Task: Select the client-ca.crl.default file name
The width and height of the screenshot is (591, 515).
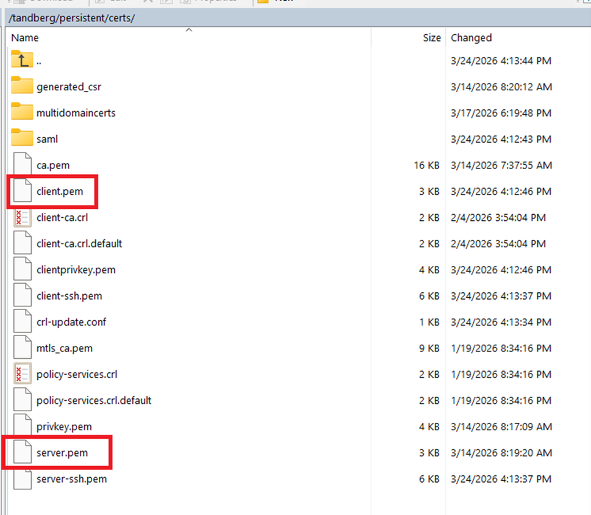Action: click(x=79, y=243)
